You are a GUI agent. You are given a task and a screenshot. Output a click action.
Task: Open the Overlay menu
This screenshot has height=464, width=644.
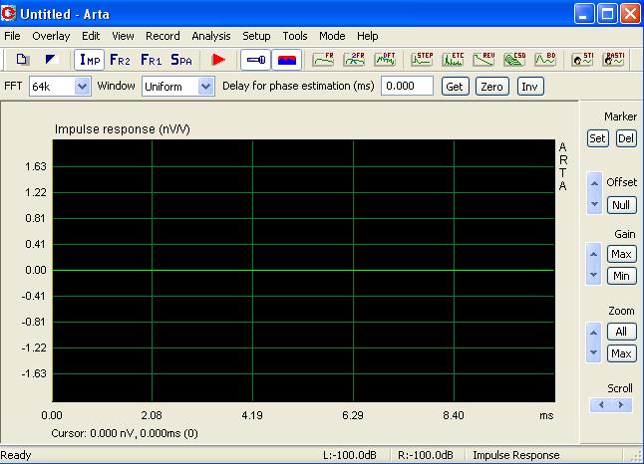coord(51,36)
